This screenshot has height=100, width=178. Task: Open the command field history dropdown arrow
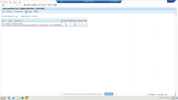click(x=17, y=5)
